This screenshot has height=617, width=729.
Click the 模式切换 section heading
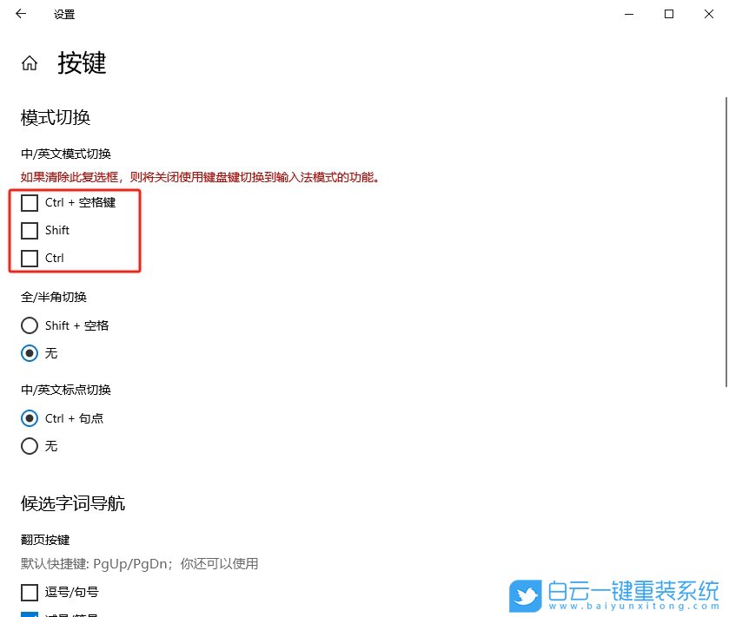tap(55, 117)
